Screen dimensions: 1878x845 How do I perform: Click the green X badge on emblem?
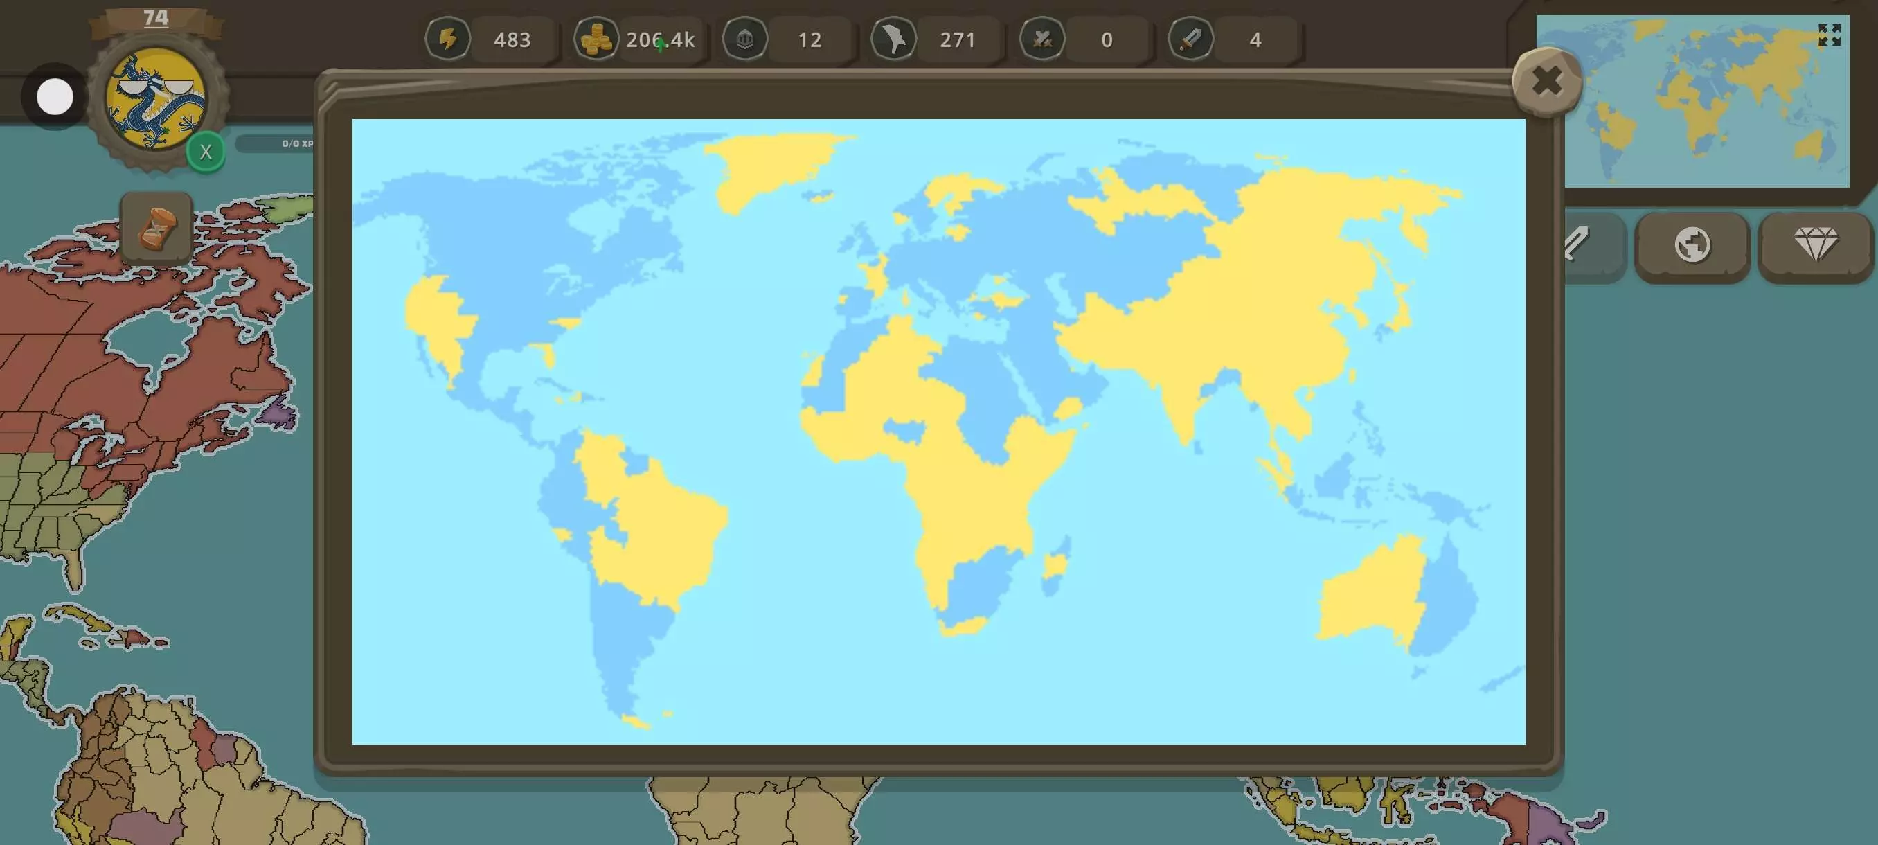click(206, 152)
